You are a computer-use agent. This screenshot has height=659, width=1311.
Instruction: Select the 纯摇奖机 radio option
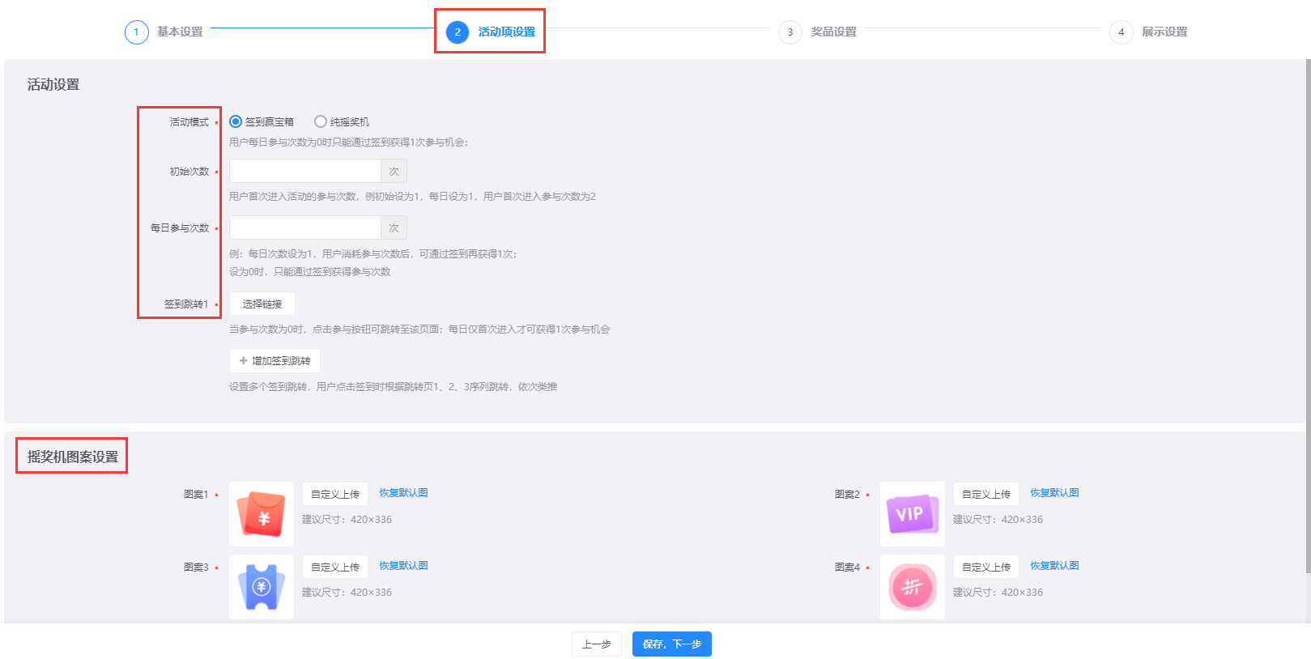(321, 121)
